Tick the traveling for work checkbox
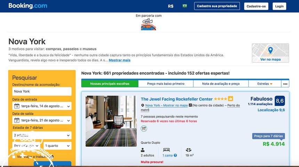This screenshot has width=299, height=167. 14,157
